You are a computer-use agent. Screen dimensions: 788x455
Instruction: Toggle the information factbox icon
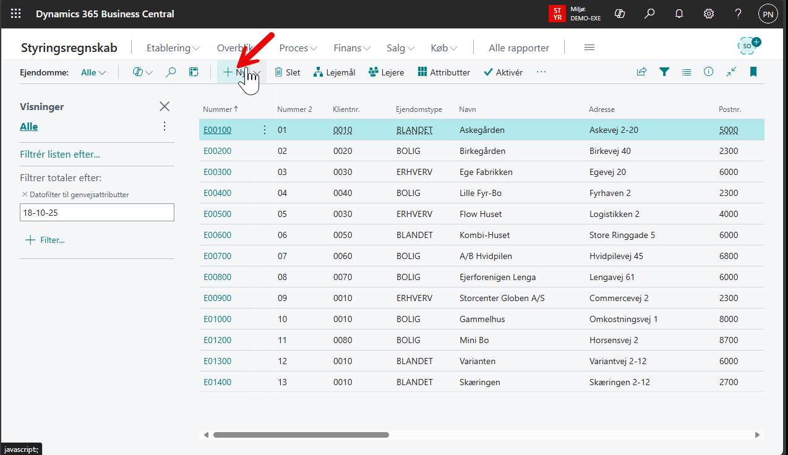(x=709, y=72)
